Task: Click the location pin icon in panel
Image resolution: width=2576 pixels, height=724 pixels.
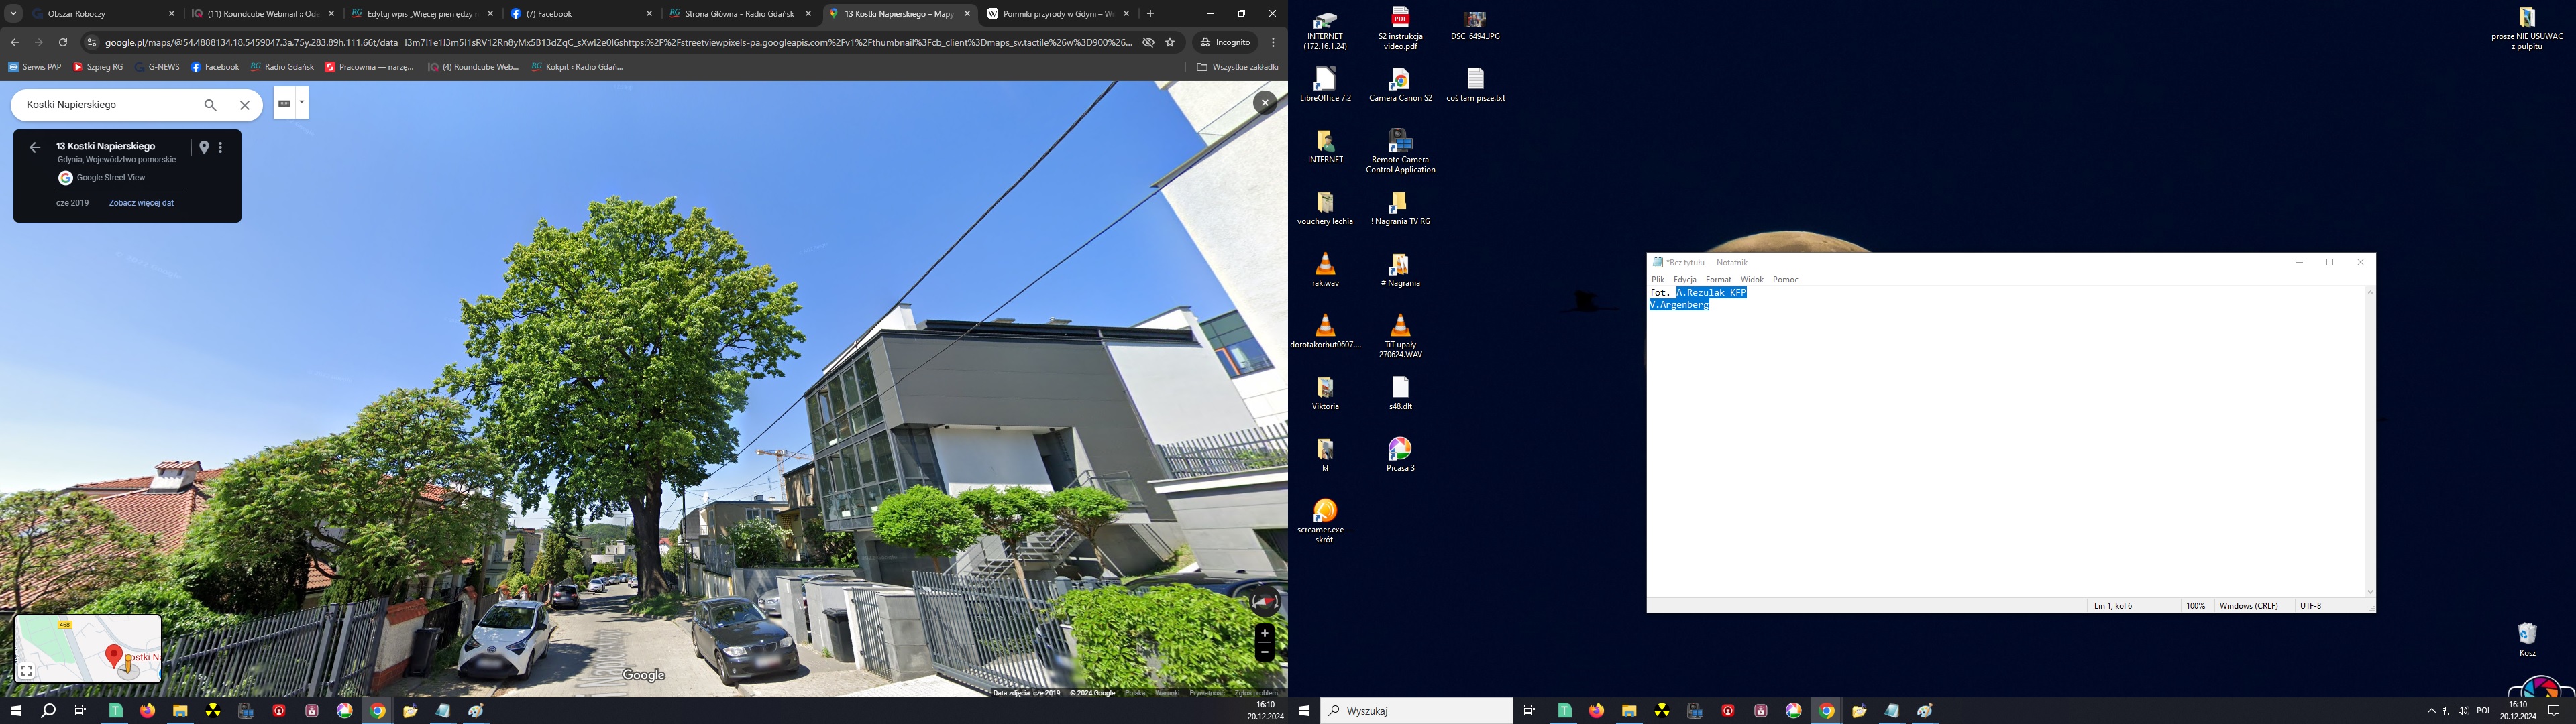Action: [204, 147]
